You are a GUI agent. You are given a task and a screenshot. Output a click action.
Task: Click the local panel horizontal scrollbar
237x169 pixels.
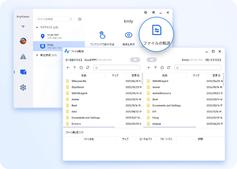coord(89,127)
